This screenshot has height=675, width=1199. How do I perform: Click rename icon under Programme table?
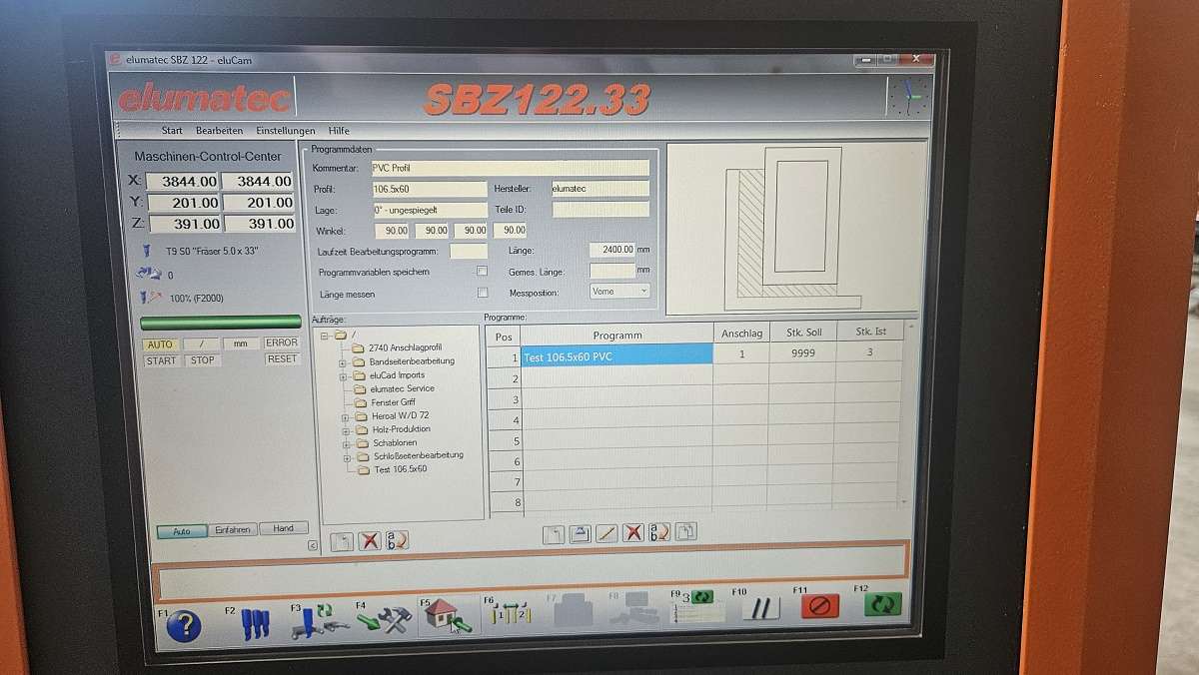[x=659, y=532]
